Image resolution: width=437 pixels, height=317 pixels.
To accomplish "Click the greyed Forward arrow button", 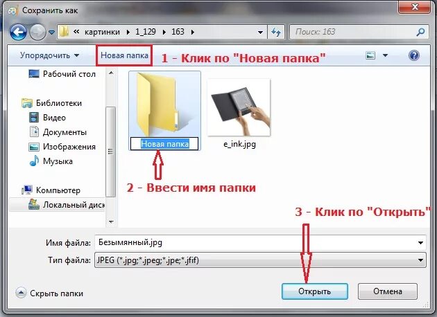I will [37, 33].
